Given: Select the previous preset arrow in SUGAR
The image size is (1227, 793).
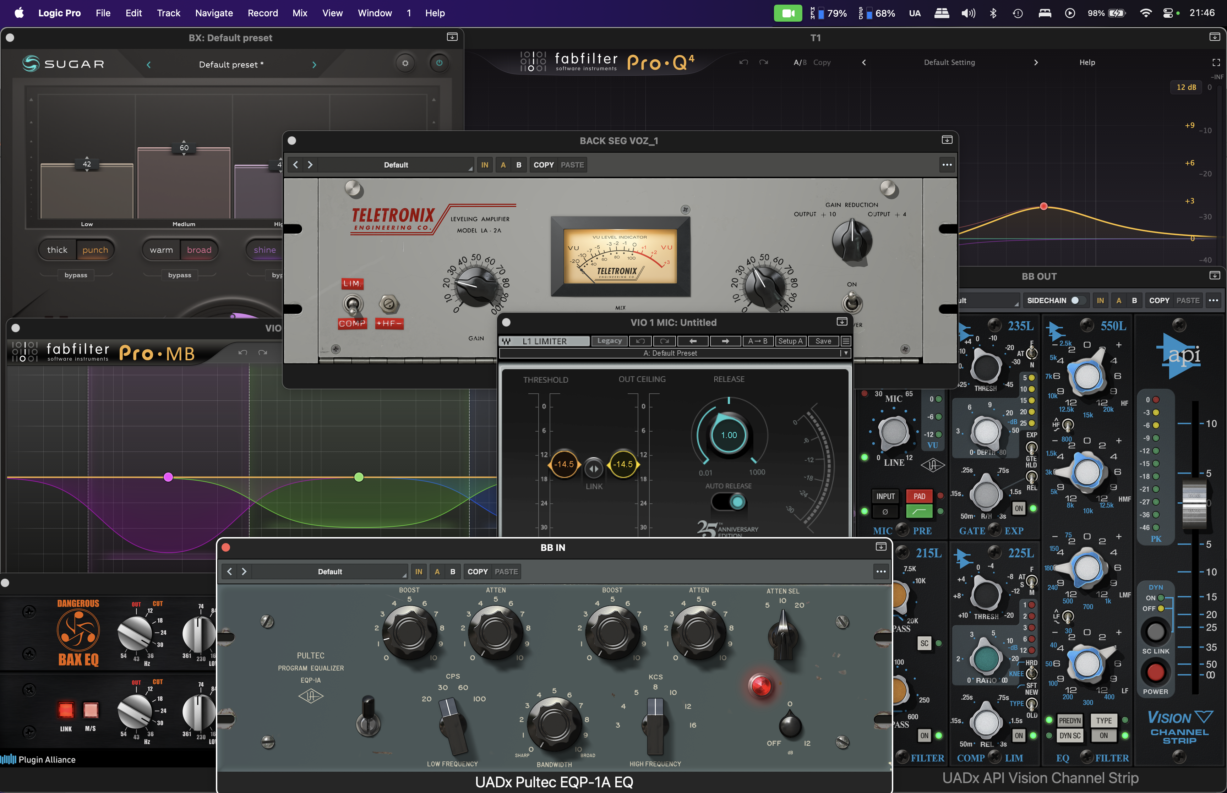Looking at the screenshot, I should tap(149, 64).
